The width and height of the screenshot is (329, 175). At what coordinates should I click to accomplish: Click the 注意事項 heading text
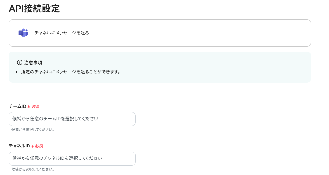pos(33,62)
